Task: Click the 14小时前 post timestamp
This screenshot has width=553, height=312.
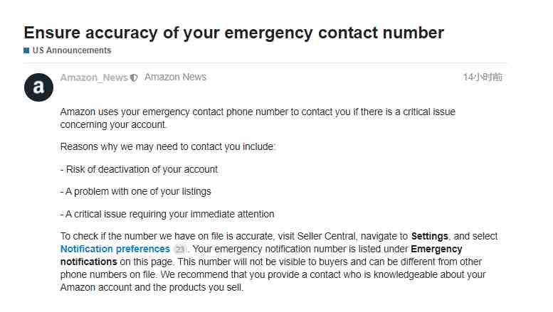Action: point(483,77)
